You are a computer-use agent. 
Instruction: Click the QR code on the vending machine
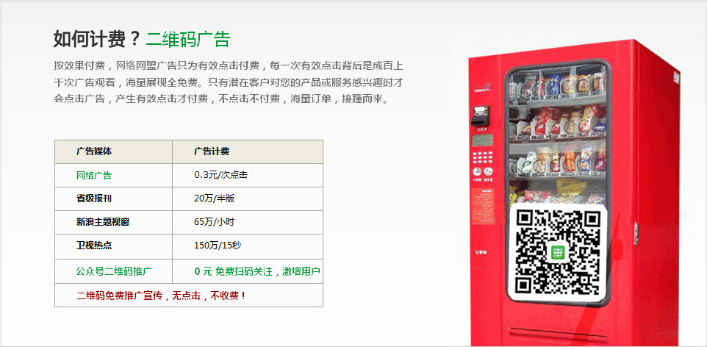[558, 251]
